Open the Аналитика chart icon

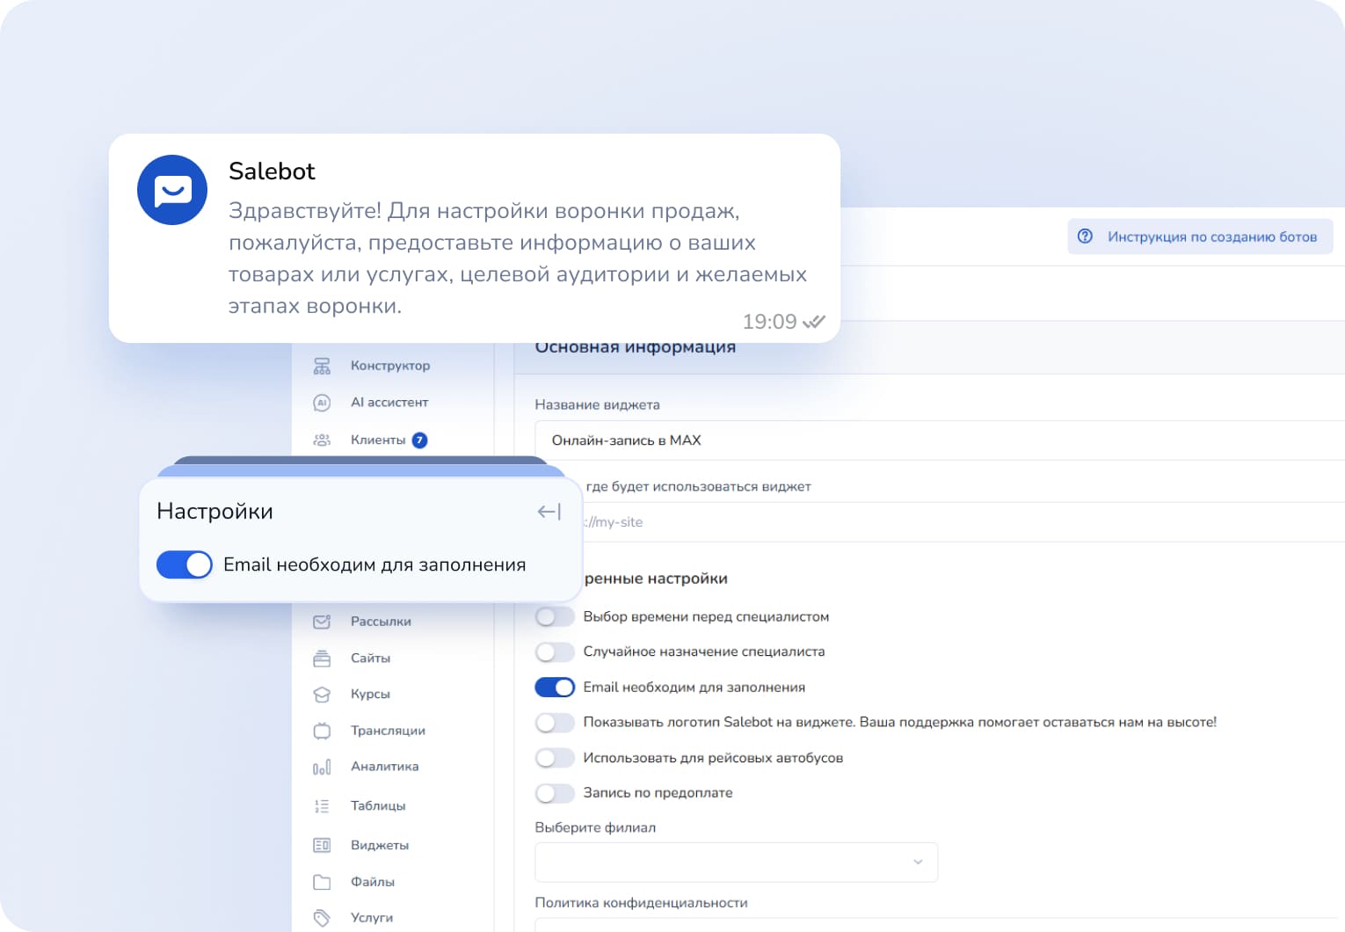(322, 767)
